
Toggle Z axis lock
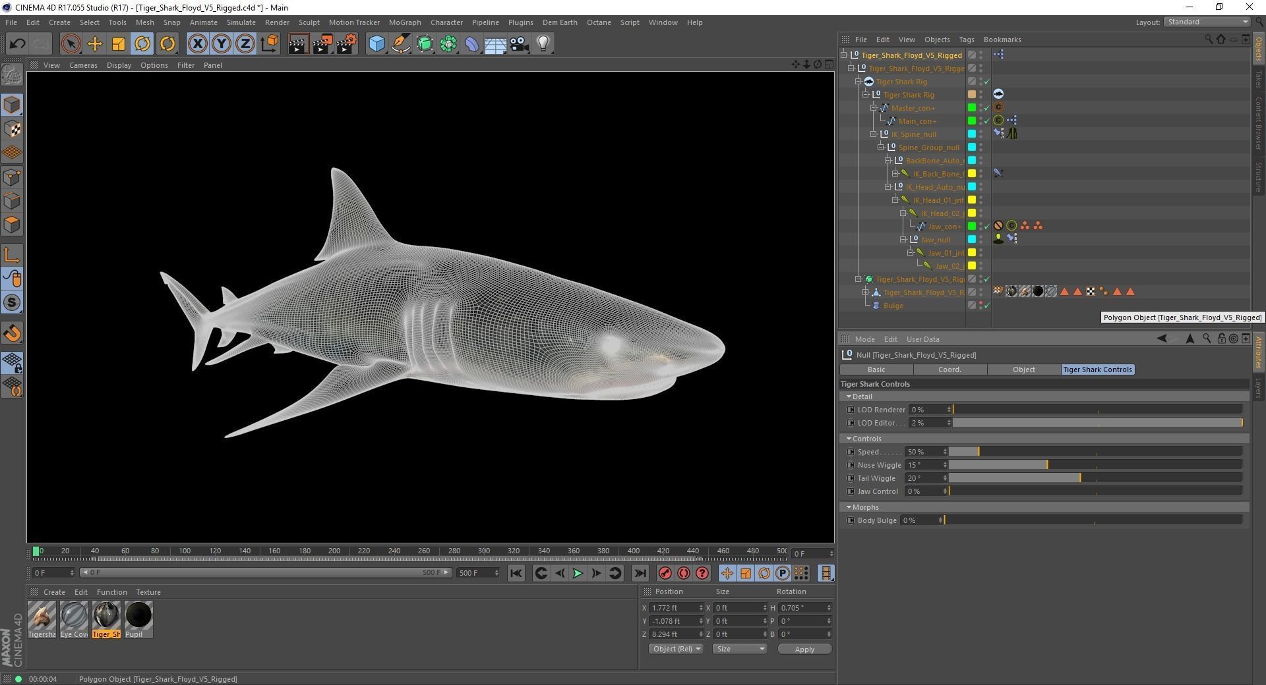click(245, 44)
